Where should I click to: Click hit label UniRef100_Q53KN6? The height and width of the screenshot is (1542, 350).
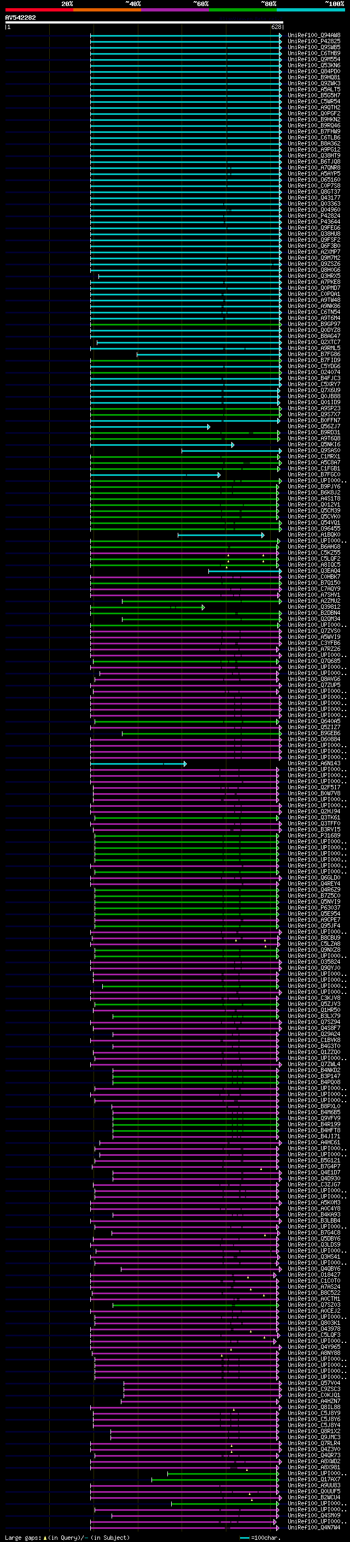click(314, 65)
